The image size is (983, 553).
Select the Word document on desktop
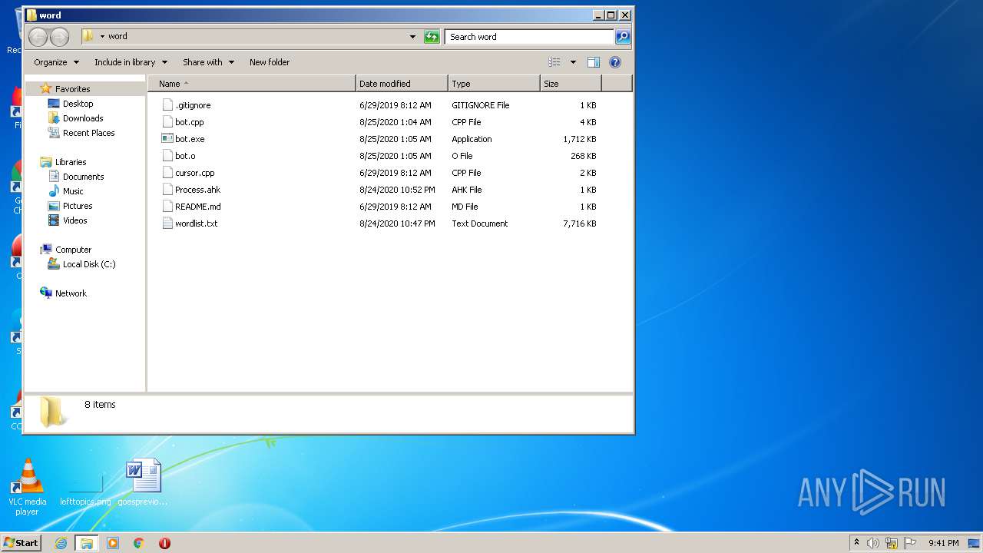[x=143, y=482]
